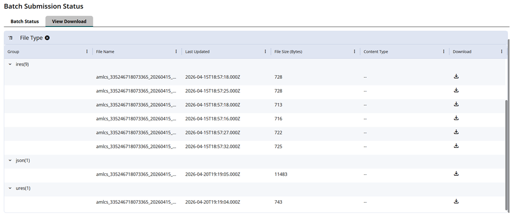Sort by the Content Type column header
This screenshot has width=510, height=217.
pyautogui.click(x=376, y=51)
